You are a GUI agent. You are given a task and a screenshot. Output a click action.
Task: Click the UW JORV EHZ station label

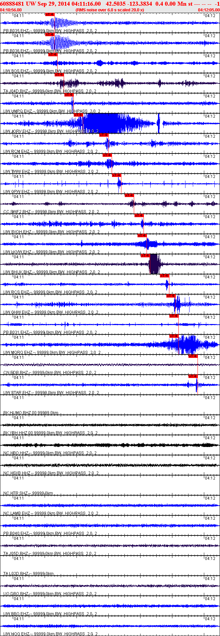click(x=51, y=131)
